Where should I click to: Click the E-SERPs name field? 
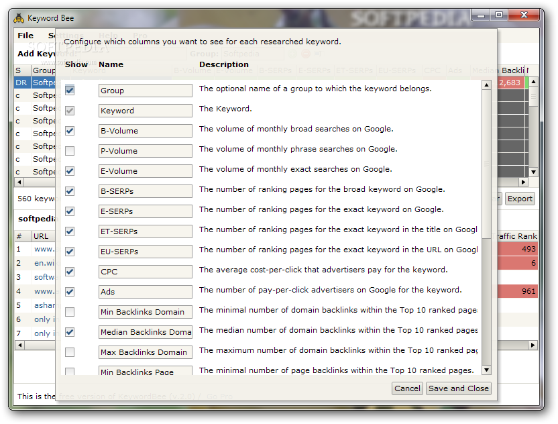pos(145,211)
